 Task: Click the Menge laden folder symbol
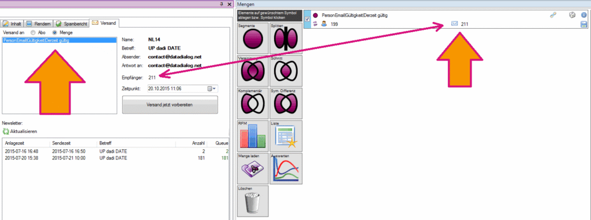coord(253,169)
